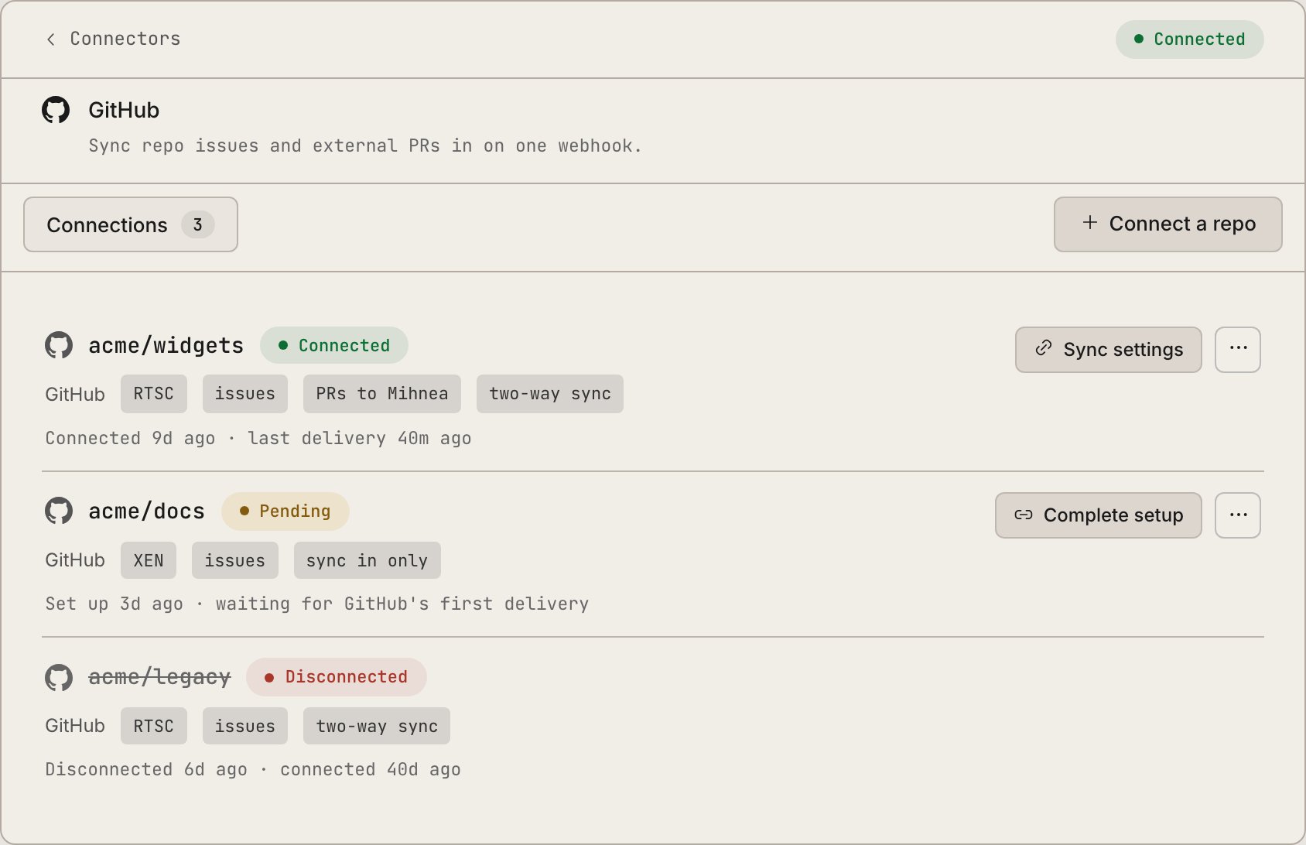Click the connections count badge 3
The width and height of the screenshot is (1306, 845).
[x=198, y=224]
